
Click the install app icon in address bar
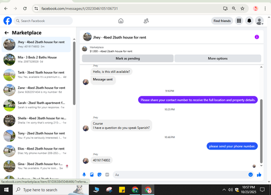pos(225,8)
